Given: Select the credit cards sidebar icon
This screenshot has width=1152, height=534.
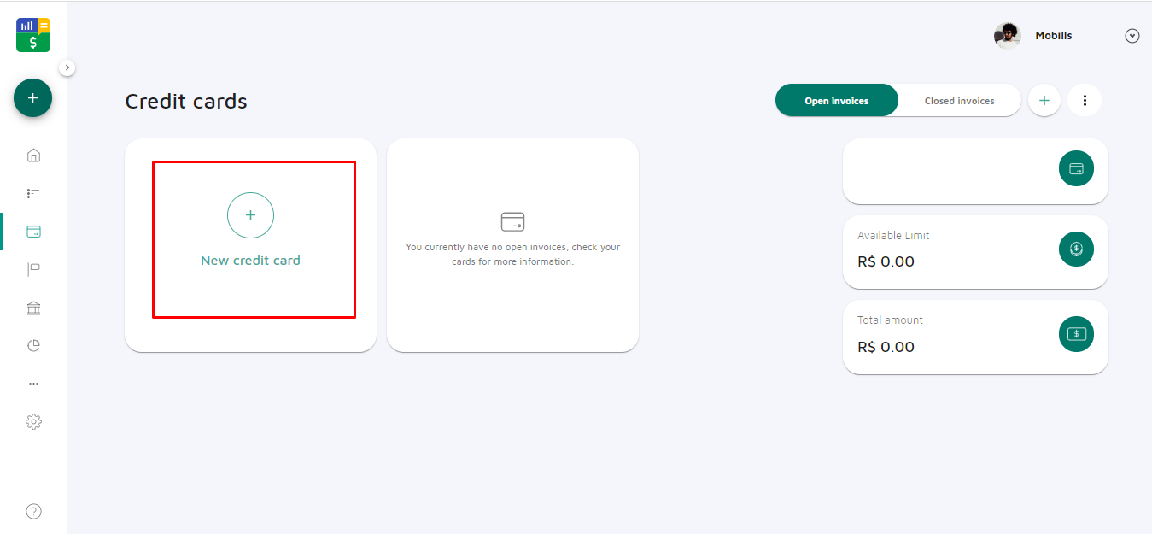Looking at the screenshot, I should pyautogui.click(x=33, y=232).
